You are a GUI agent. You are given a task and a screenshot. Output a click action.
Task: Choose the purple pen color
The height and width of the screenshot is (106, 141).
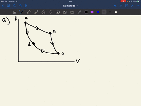[92, 12]
